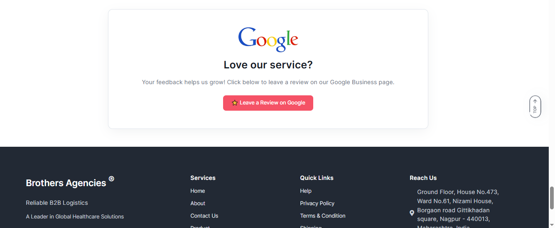555x228 pixels.
Task: Click the Reach Us column heading
Action: 423,178
